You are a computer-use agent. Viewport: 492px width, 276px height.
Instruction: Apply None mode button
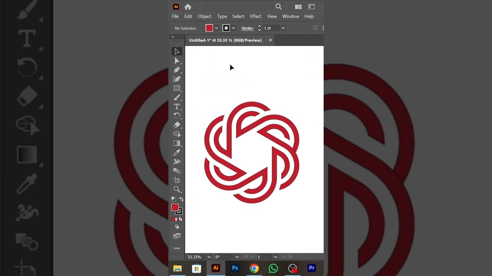tap(180, 219)
